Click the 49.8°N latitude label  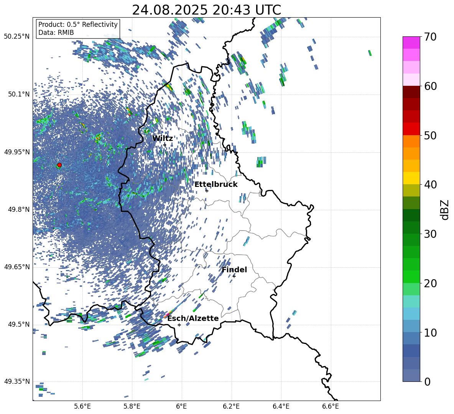tap(18, 209)
